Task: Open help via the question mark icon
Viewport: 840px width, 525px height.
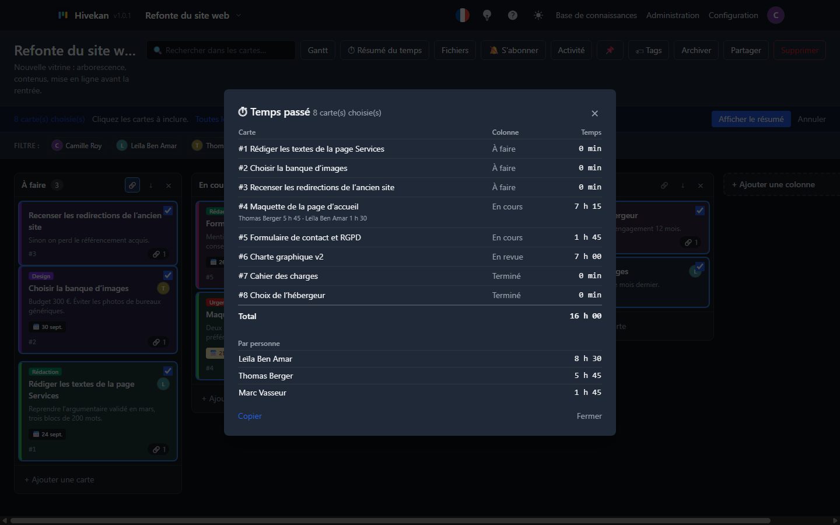Action: click(513, 15)
